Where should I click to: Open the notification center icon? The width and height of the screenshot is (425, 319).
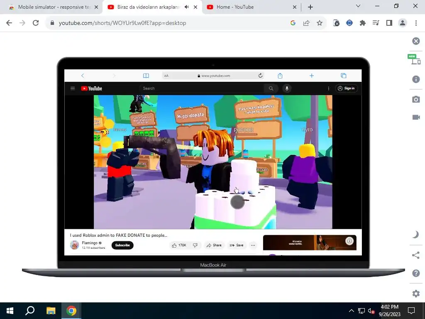click(x=411, y=311)
